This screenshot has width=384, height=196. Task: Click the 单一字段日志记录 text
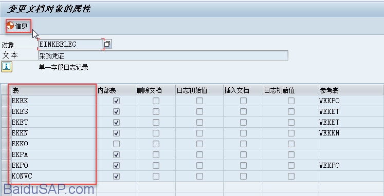[63, 67]
